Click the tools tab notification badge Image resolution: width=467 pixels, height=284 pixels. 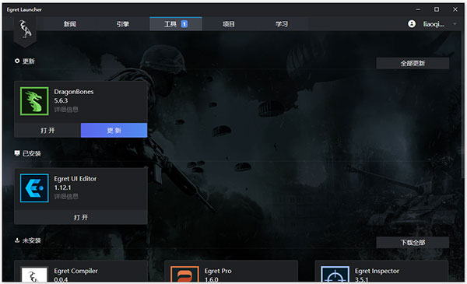coord(184,24)
